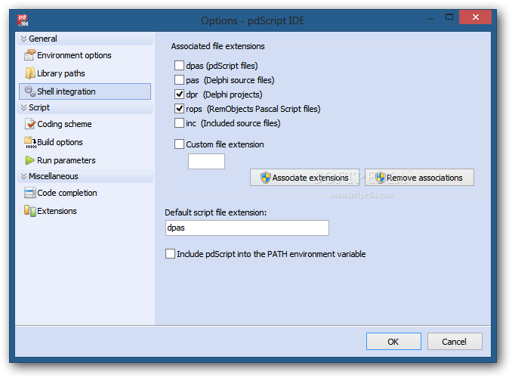Minimize the Options window

tap(430, 19)
